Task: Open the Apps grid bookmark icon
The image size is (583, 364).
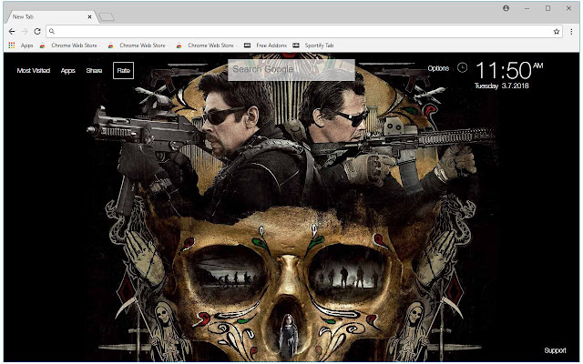Action: click(12, 45)
